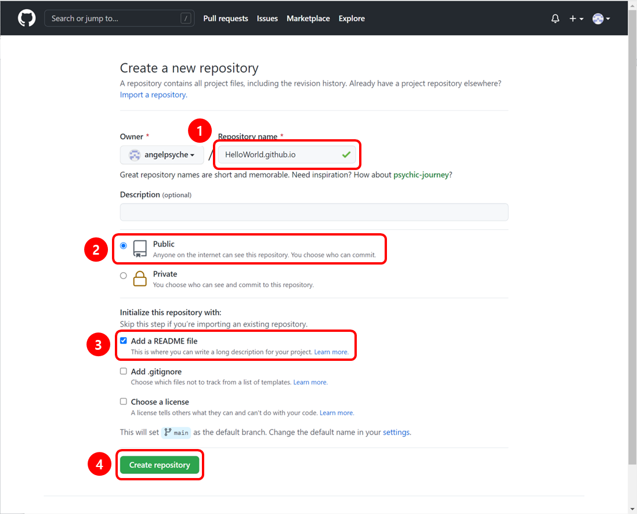The width and height of the screenshot is (637, 514).
Task: Click the Description text field
Action: [x=314, y=212]
